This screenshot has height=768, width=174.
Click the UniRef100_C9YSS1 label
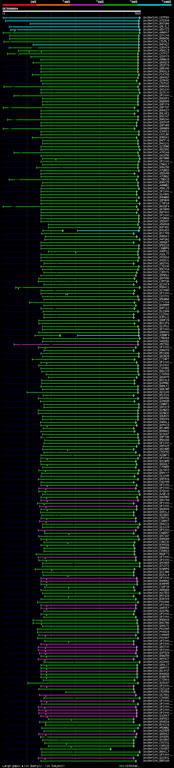pos(156,743)
